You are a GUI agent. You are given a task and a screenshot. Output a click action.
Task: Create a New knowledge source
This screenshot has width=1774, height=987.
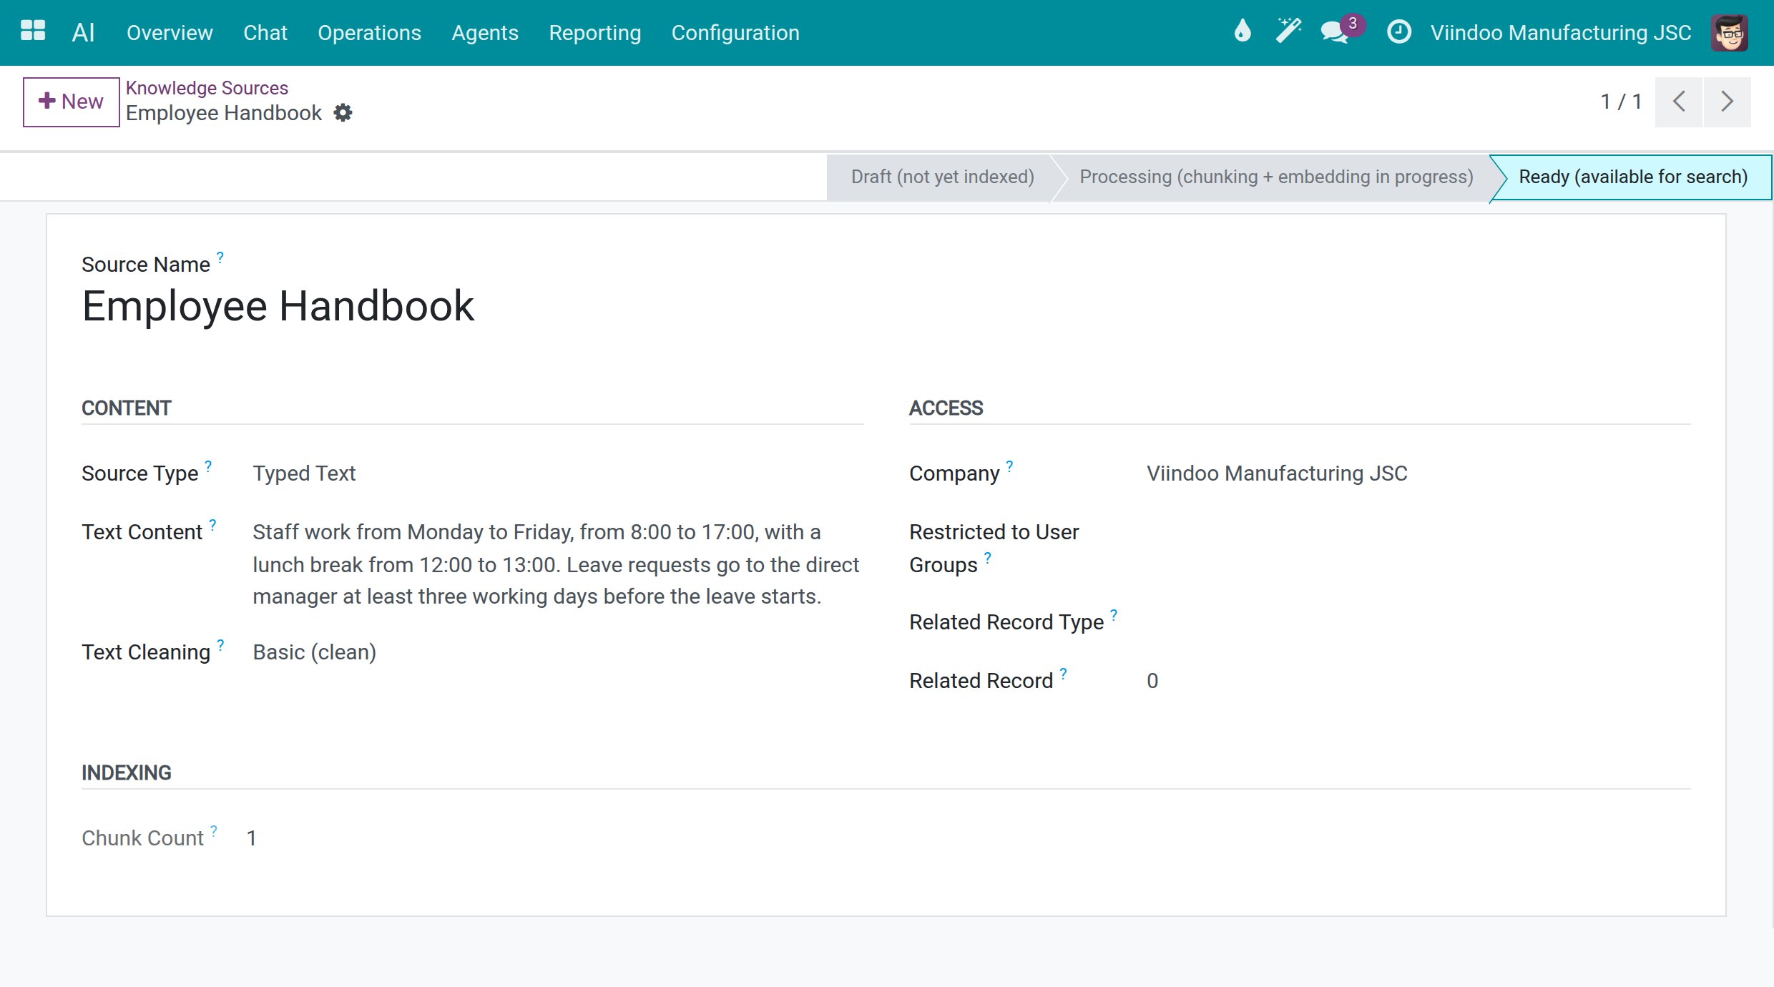pos(71,102)
